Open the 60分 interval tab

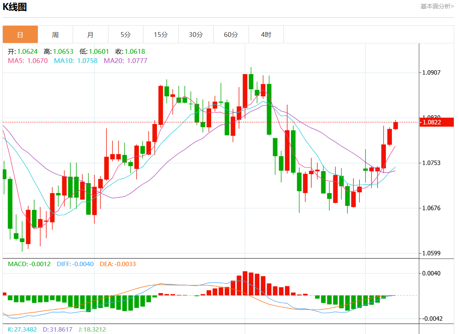point(231,35)
